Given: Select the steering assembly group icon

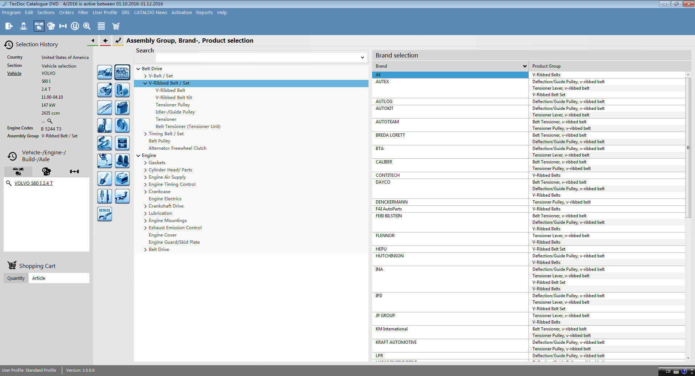Looking at the screenshot, I should 105,161.
